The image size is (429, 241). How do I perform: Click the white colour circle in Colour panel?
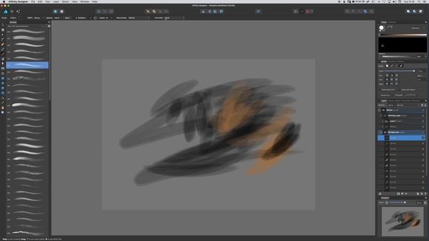tap(381, 28)
